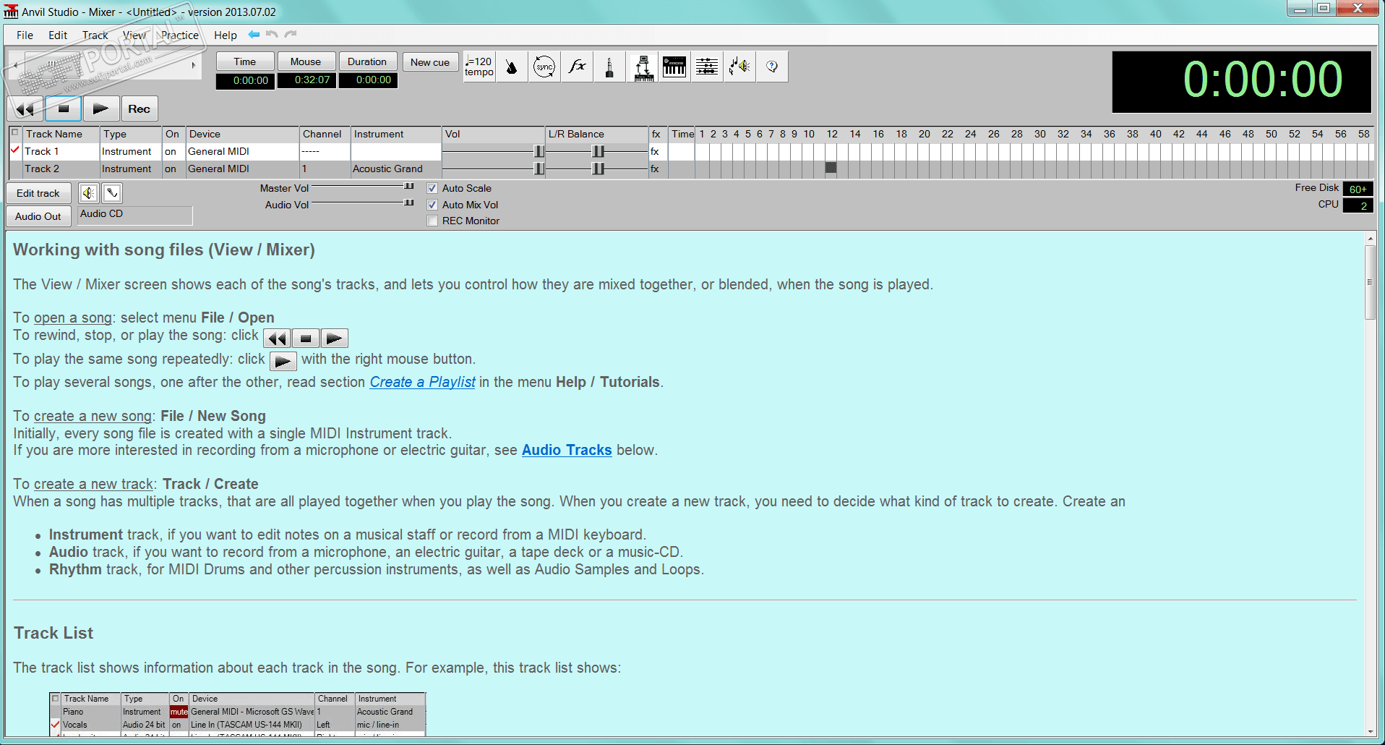Click the right arrow of the song position scrollbar
Viewport: 1385px width, 745px height.
(x=194, y=65)
